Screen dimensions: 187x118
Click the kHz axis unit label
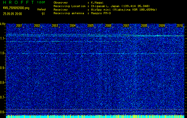point(3,24)
